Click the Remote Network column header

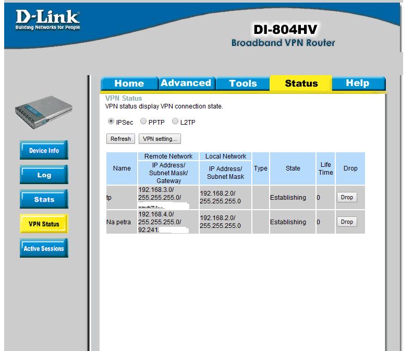tap(168, 156)
